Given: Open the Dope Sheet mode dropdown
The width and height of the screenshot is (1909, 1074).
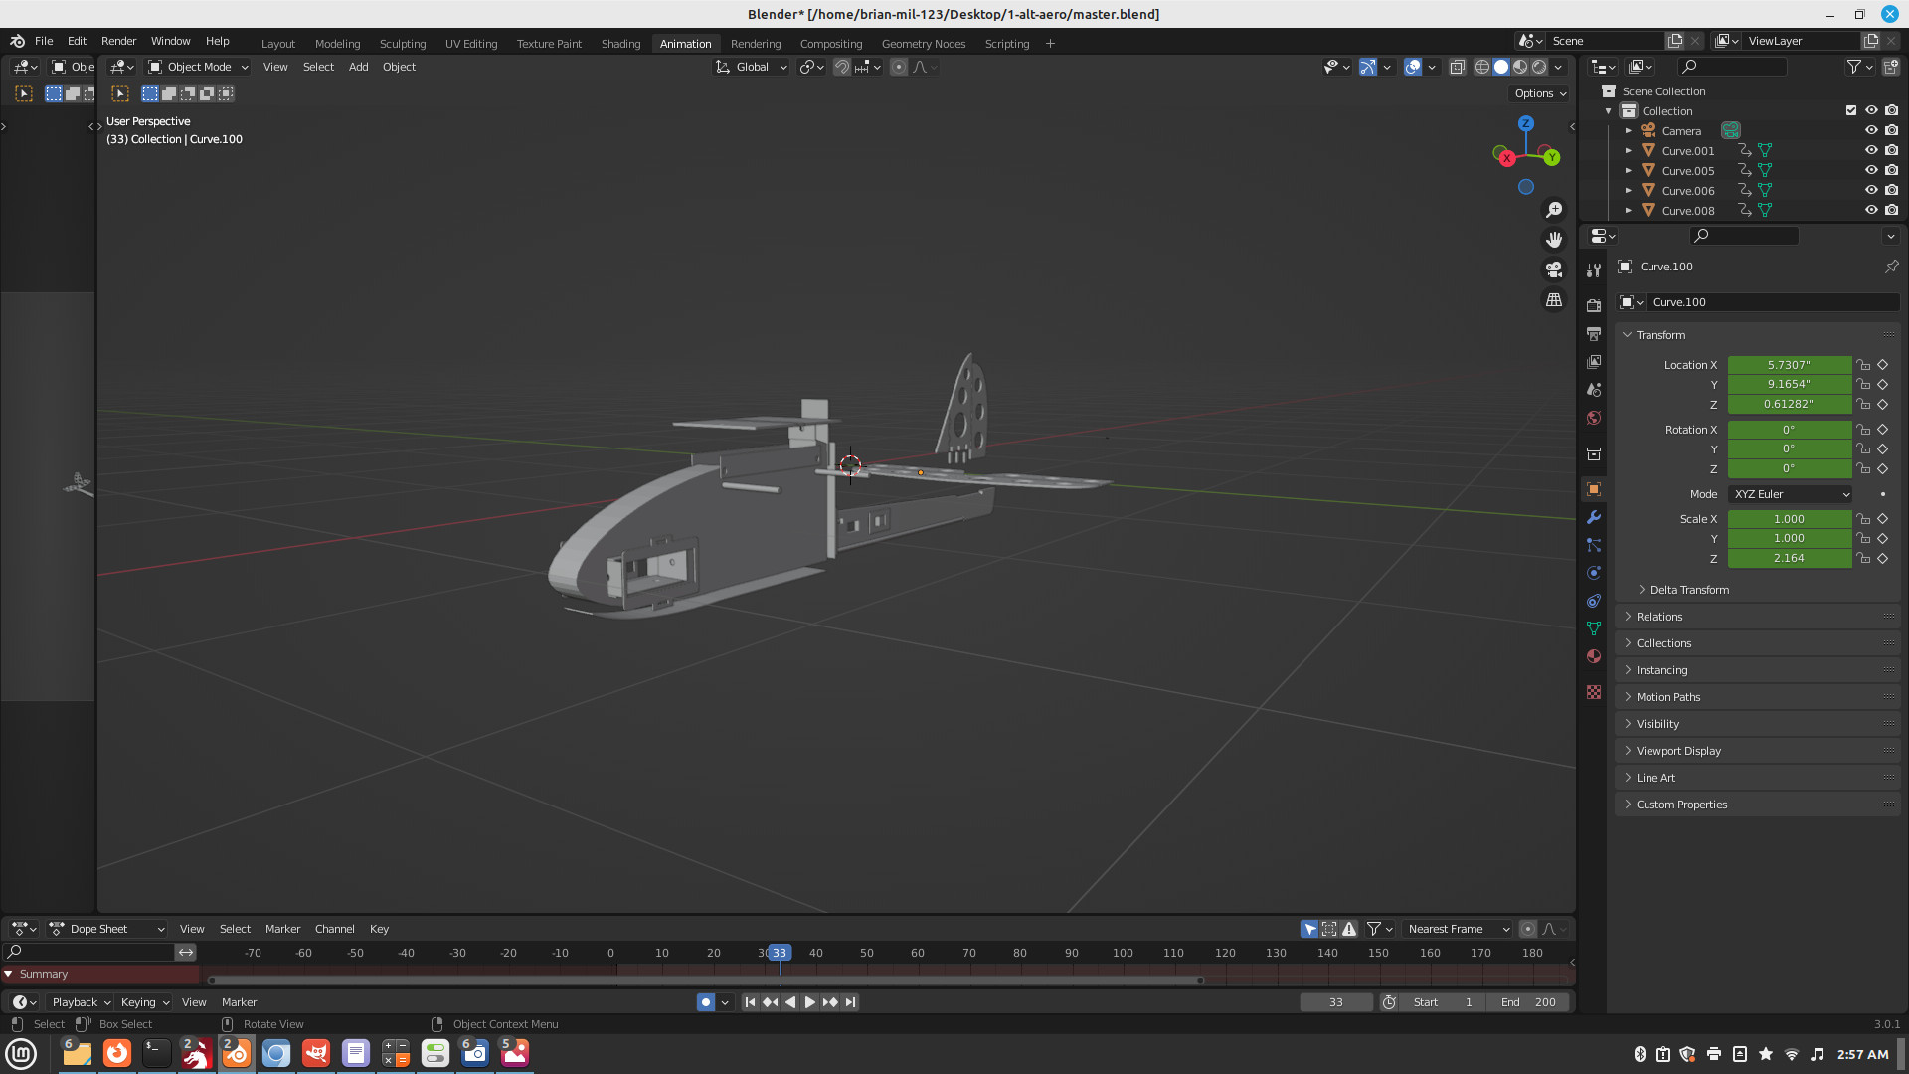Looking at the screenshot, I should click(107, 929).
